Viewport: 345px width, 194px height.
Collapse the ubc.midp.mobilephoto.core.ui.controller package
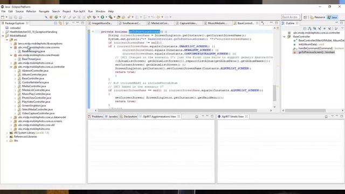pyautogui.click(x=11, y=67)
